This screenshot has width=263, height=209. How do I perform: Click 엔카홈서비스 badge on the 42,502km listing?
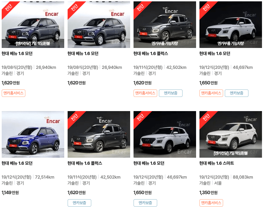point(145,93)
